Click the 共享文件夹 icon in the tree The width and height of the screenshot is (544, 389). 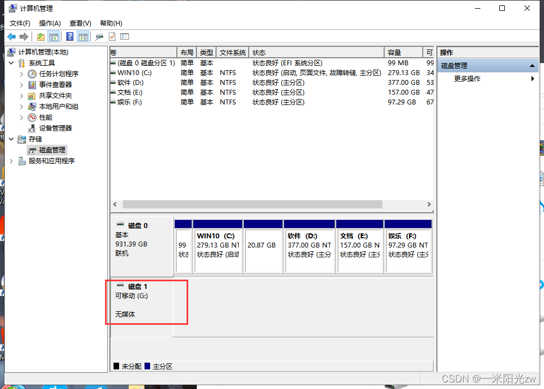[x=32, y=96]
